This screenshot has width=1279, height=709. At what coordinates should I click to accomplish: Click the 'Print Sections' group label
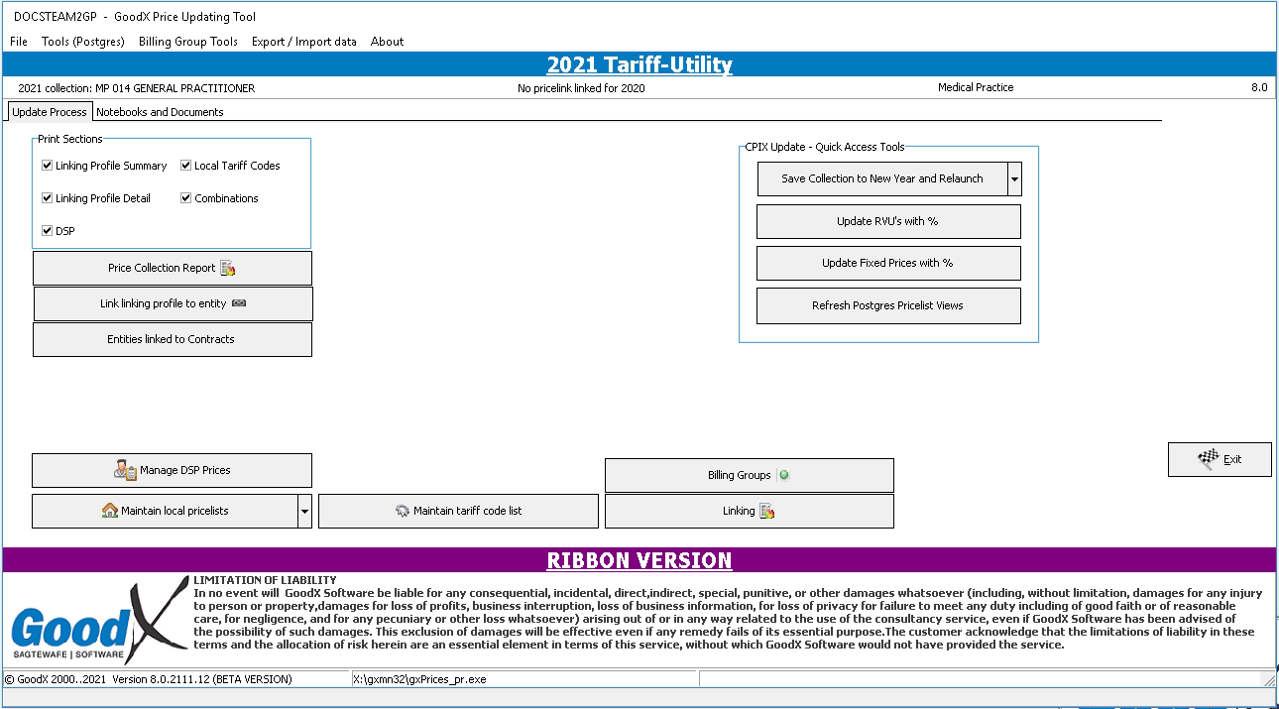pyautogui.click(x=70, y=139)
